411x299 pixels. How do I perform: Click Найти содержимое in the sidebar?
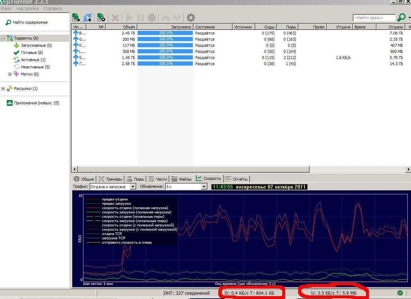pos(30,22)
